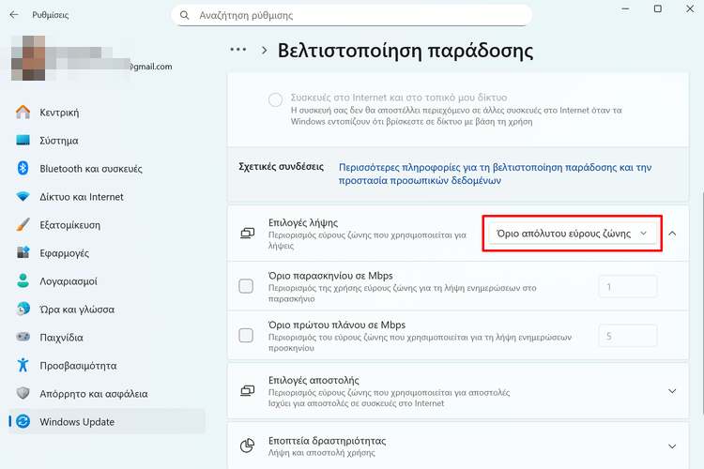Viewport: 704px width, 469px height.
Task: Expand Επιλογές αποστολής section
Action: [671, 390]
